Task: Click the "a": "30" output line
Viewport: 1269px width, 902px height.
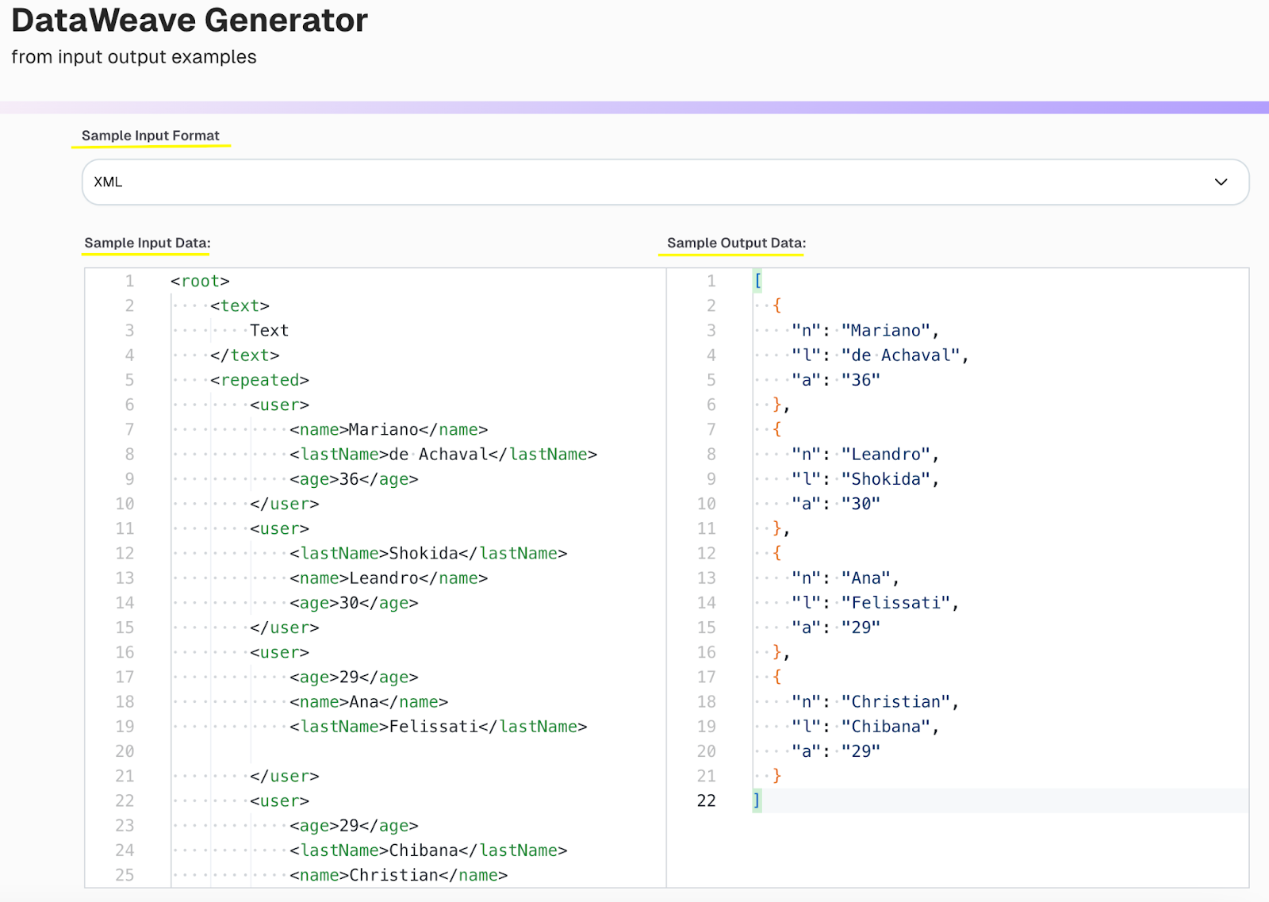Action: pos(836,504)
